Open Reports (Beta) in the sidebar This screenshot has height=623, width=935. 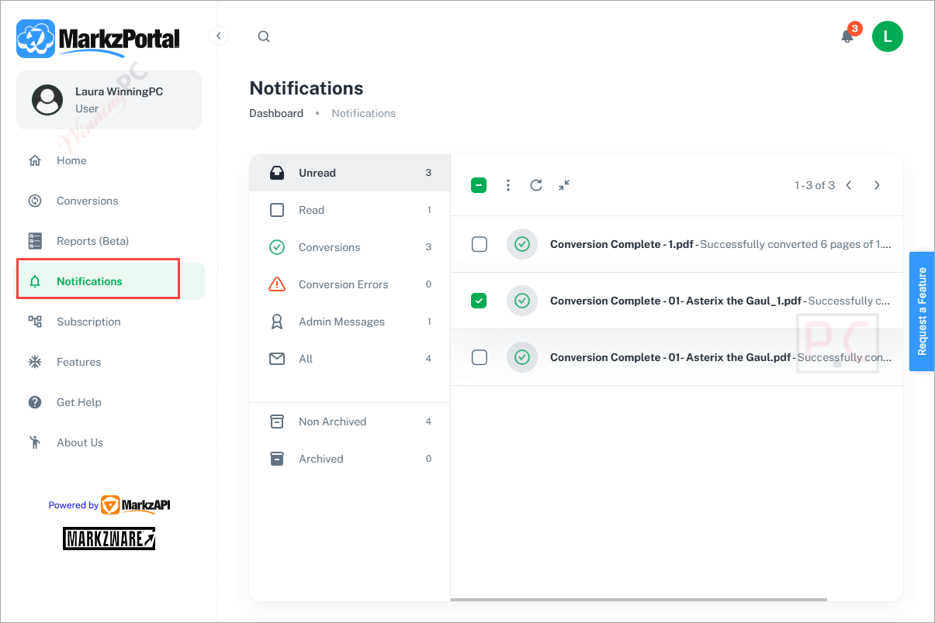click(x=109, y=241)
